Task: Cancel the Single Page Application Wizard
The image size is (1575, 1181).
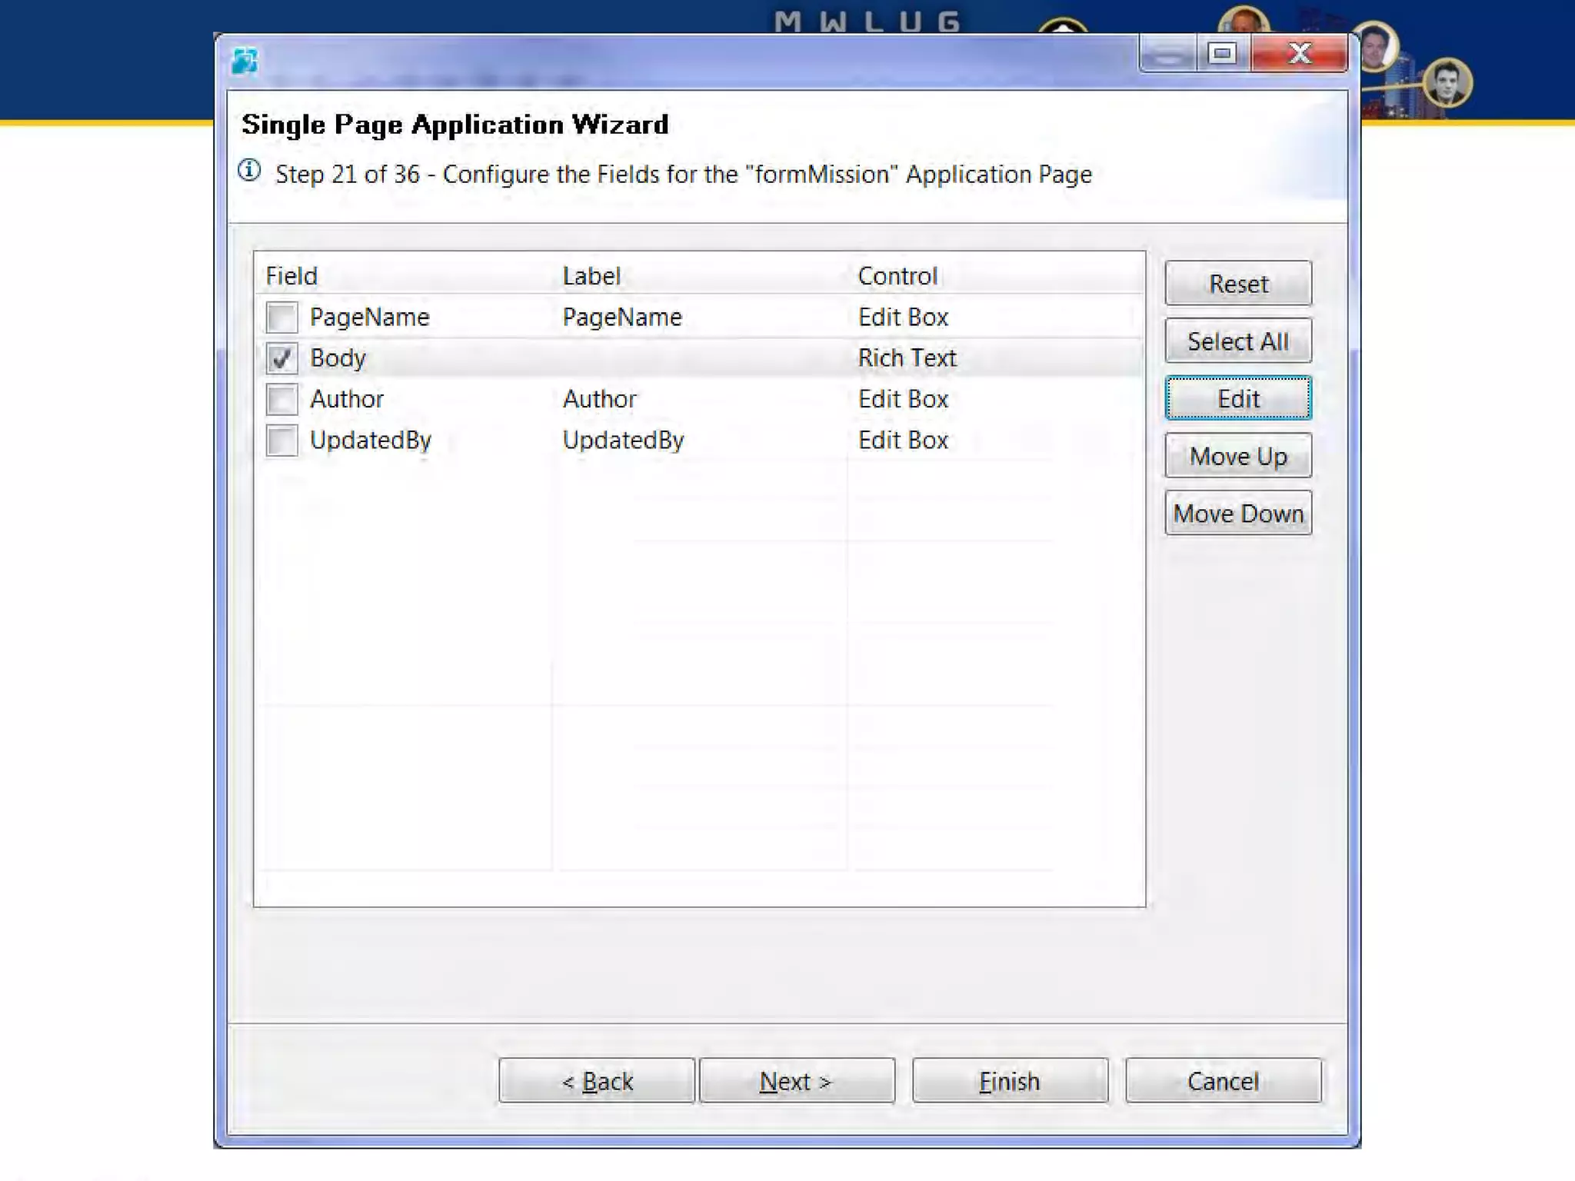Action: pyautogui.click(x=1223, y=1081)
